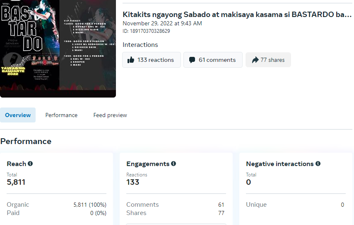
Task: Click the post date November 29, 2022
Action: [x=162, y=24]
